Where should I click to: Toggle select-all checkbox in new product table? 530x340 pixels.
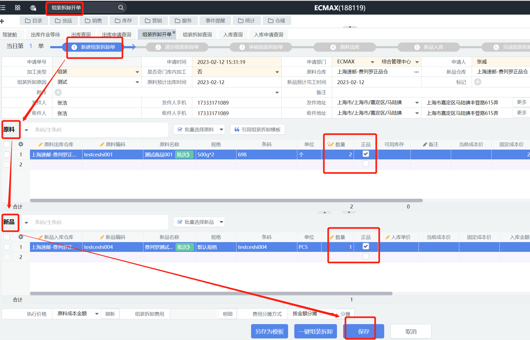coord(7,237)
